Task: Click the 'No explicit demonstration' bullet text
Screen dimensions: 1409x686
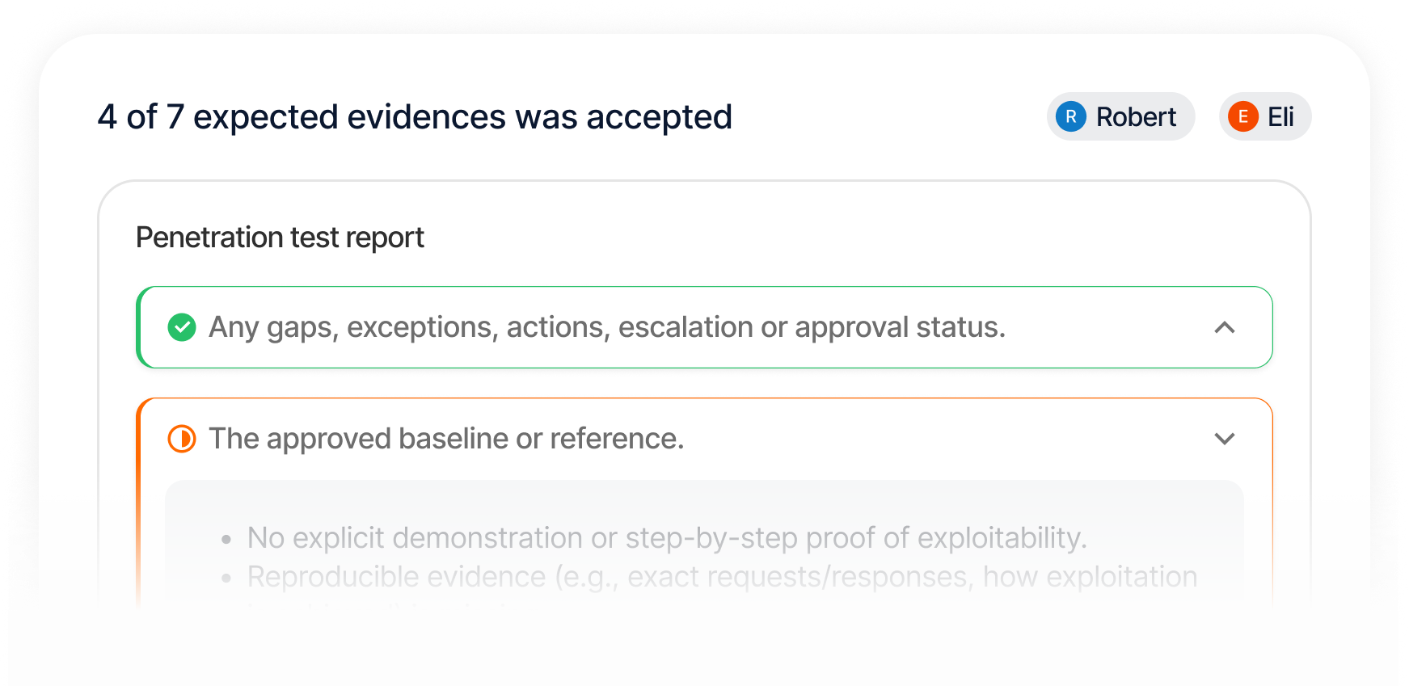Action: pyautogui.click(x=667, y=537)
